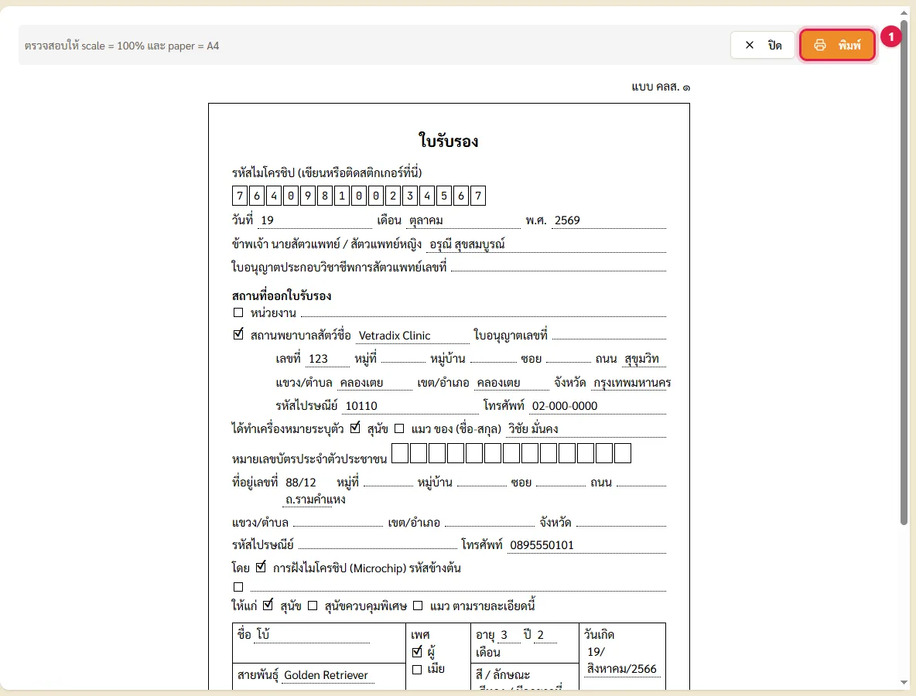Image resolution: width=916 pixels, height=696 pixels.
Task: Click the Vetradix Clinic name
Action: click(395, 336)
